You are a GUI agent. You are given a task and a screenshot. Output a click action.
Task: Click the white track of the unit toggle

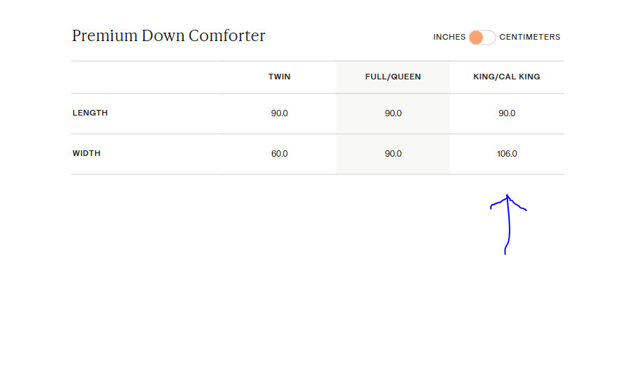pyautogui.click(x=489, y=38)
